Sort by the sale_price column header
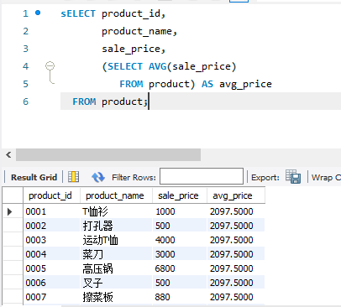 [180, 195]
